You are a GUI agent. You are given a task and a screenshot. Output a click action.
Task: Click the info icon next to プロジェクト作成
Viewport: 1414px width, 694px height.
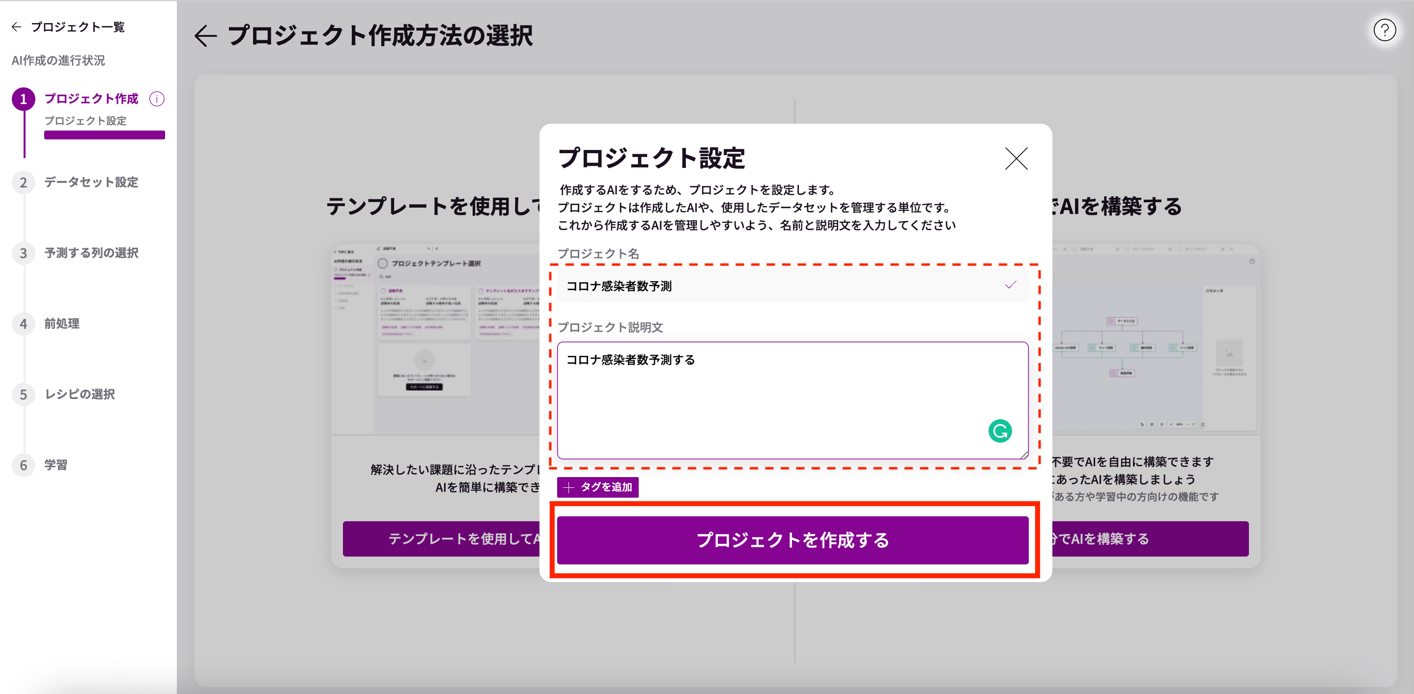coord(157,99)
